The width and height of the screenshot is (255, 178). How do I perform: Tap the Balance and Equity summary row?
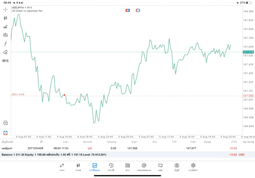[120, 155]
